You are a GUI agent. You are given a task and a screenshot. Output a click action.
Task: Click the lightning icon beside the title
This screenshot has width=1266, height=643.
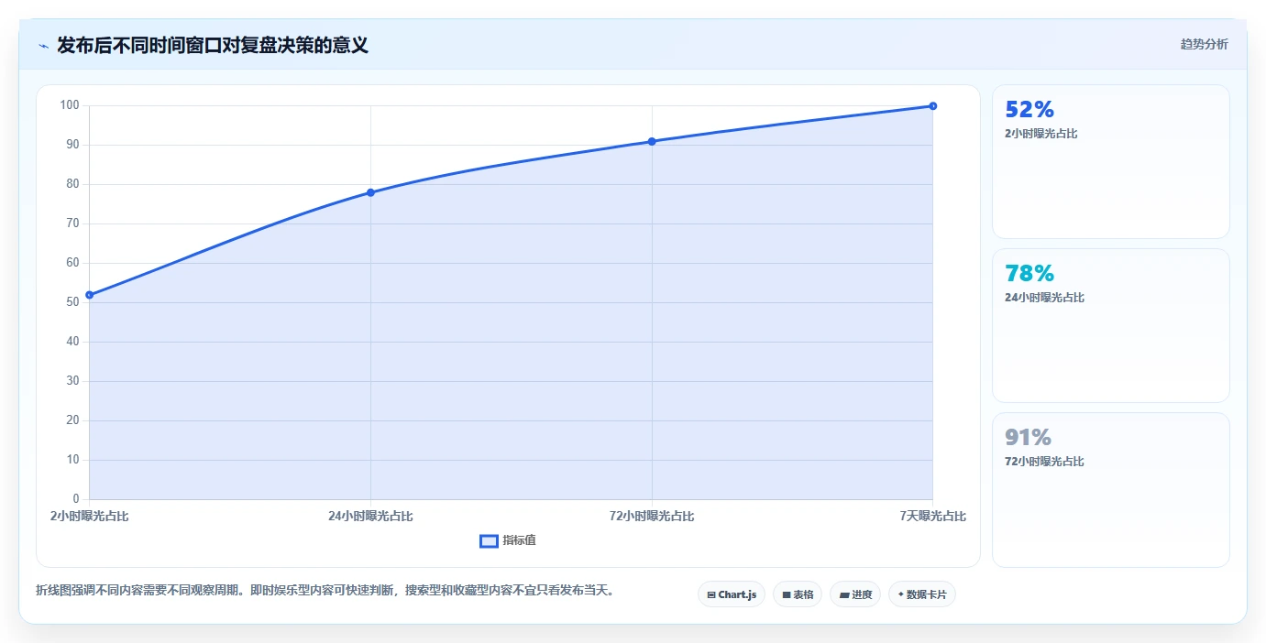click(43, 46)
